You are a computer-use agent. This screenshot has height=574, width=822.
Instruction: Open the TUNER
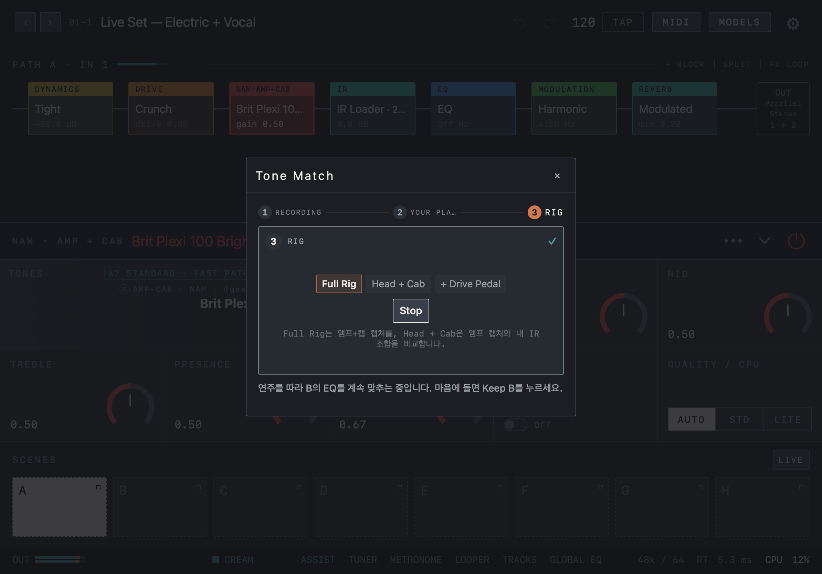click(x=363, y=560)
